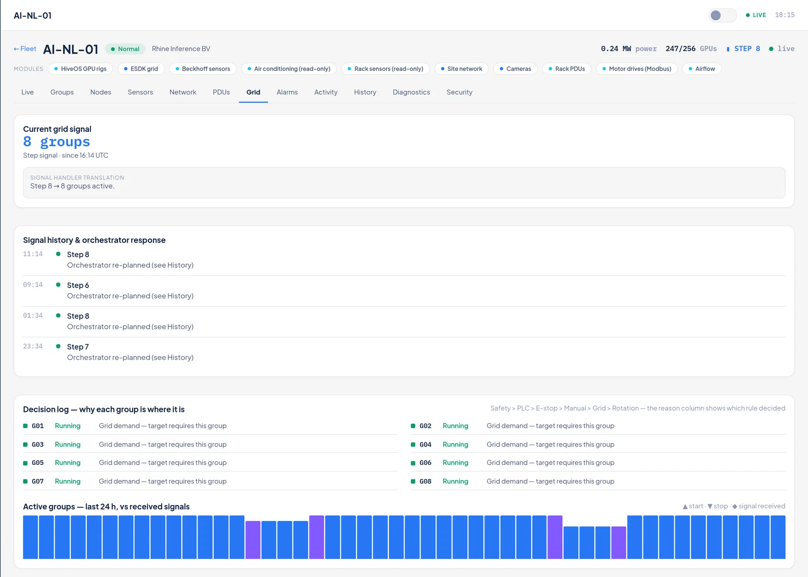
Task: Open the Security tab
Action: [x=460, y=92]
